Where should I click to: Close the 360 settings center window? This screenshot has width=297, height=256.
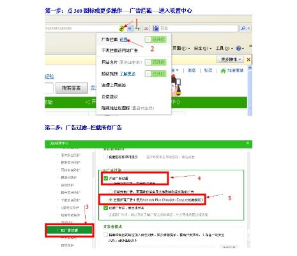click(248, 143)
